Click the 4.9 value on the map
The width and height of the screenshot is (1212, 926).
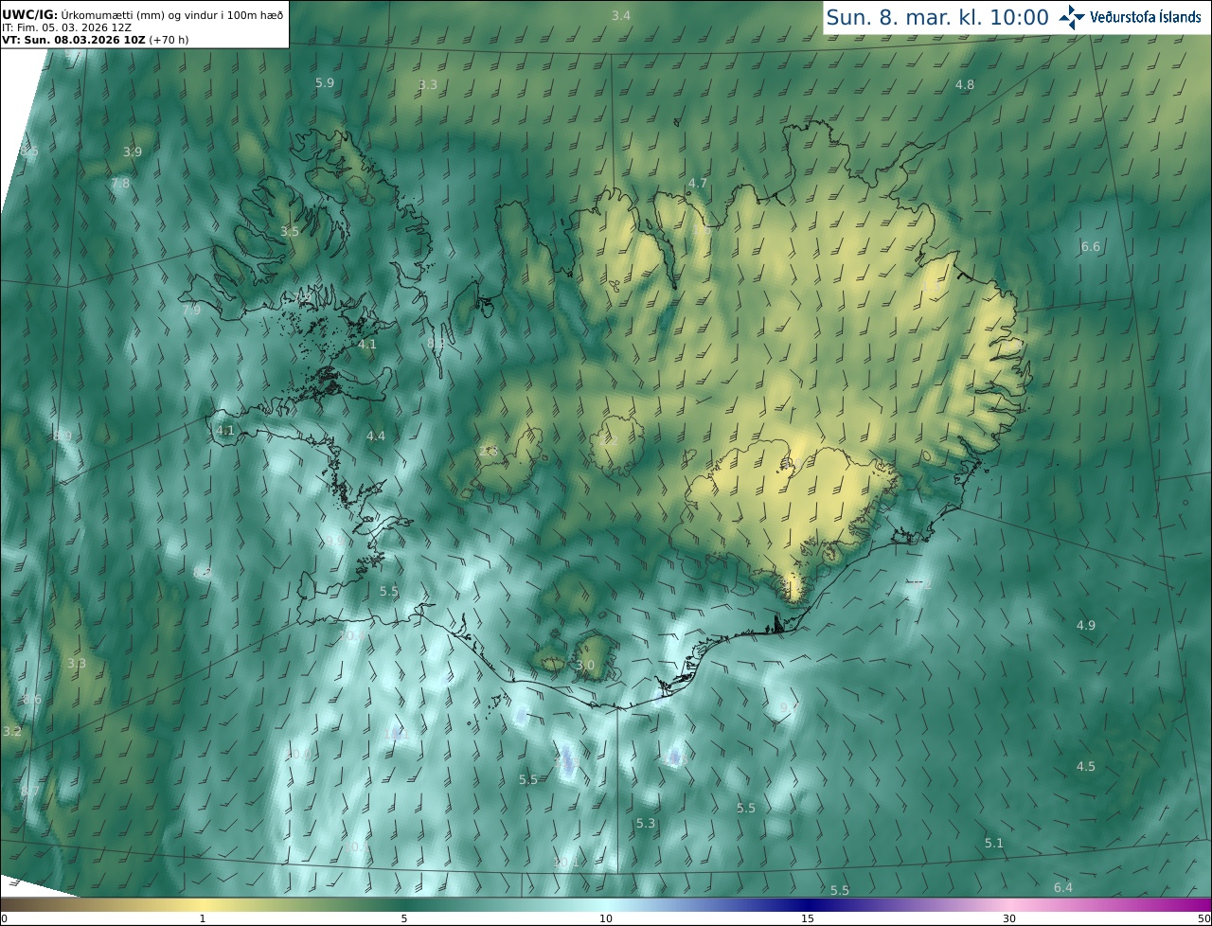tap(1086, 625)
